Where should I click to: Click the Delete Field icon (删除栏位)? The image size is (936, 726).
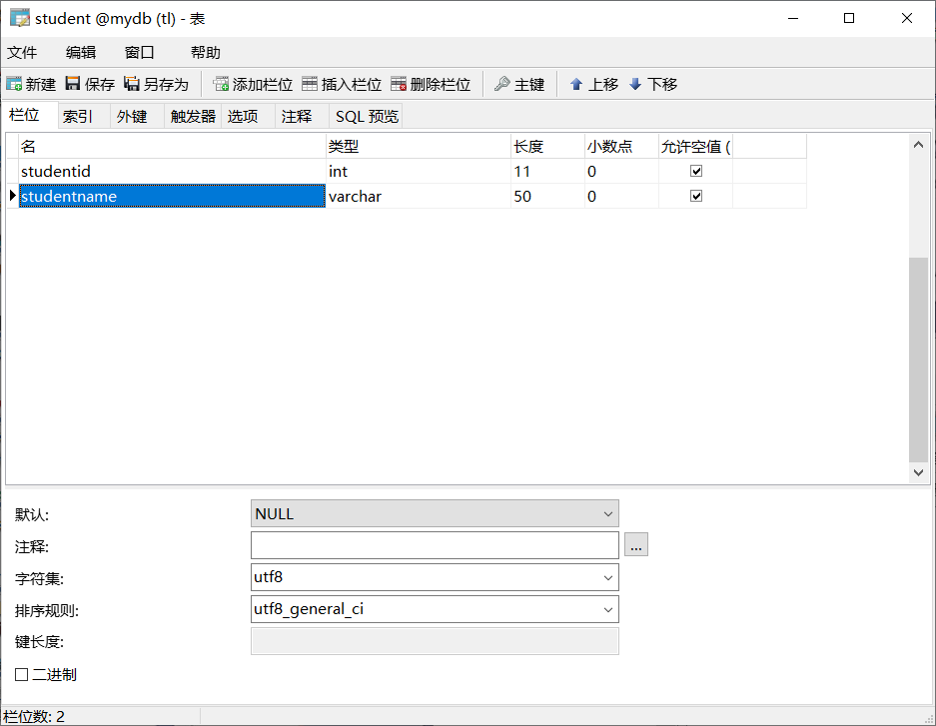[x=399, y=84]
